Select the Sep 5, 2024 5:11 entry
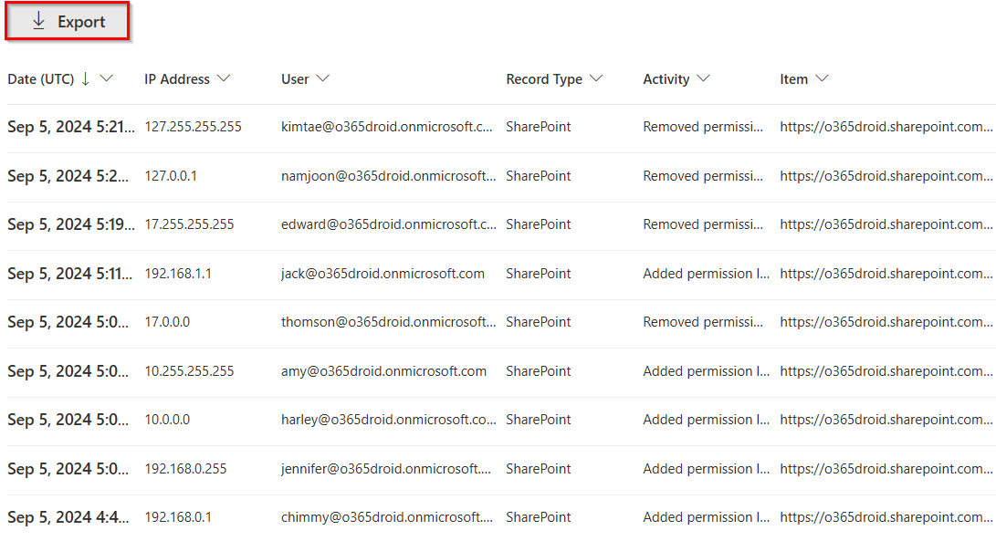The width and height of the screenshot is (996, 541). (68, 273)
